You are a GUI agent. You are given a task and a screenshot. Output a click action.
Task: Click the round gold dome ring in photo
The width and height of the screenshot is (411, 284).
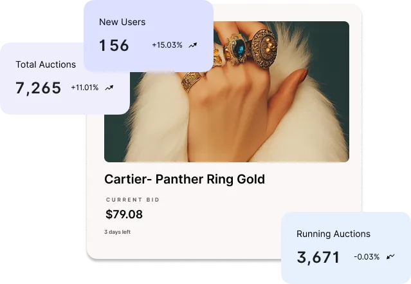[x=264, y=48]
